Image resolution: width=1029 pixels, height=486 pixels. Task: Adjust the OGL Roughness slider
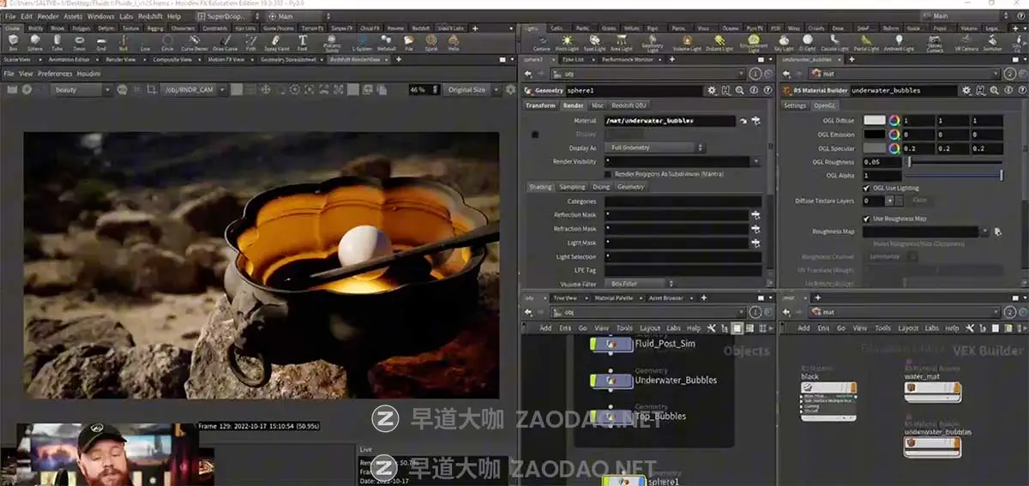point(954,162)
